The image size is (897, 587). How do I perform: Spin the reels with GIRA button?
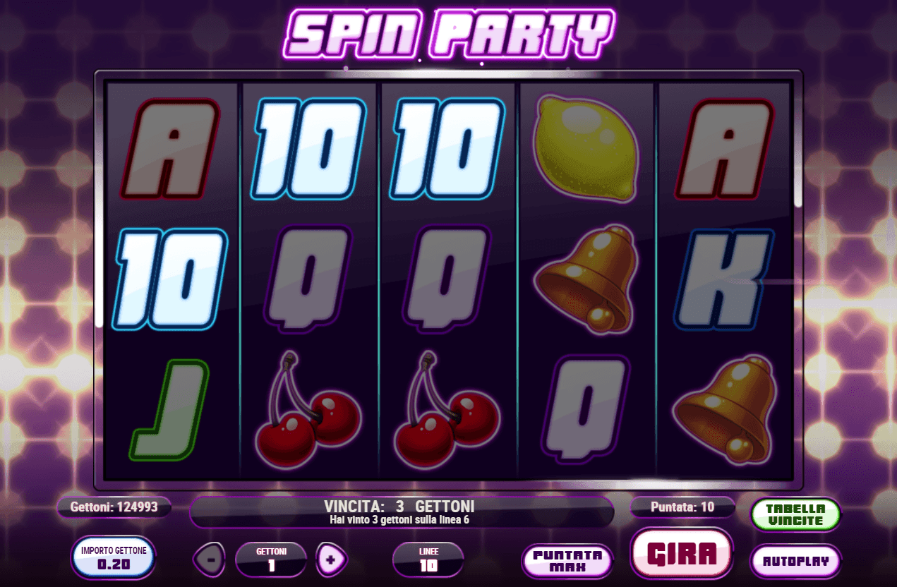(682, 555)
